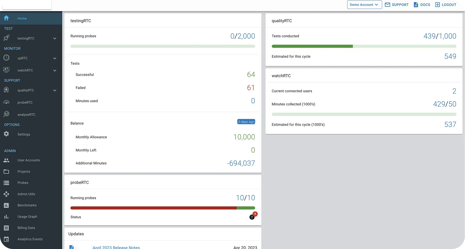Click the upRTC clock icon
Viewport: 465px width, 249px height.
[x=6, y=58]
